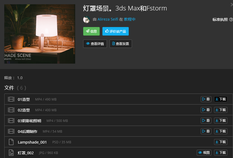Open 查看详情 product details

[95, 44]
